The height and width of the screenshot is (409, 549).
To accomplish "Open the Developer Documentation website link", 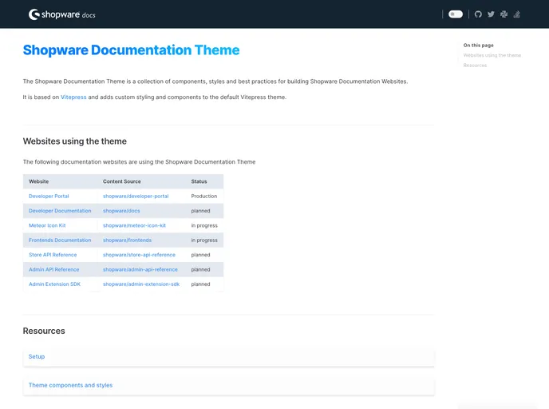I will click(x=60, y=211).
